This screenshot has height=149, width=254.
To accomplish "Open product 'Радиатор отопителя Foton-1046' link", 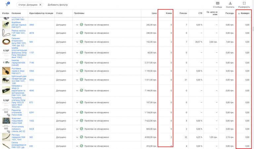I will (17, 112).
